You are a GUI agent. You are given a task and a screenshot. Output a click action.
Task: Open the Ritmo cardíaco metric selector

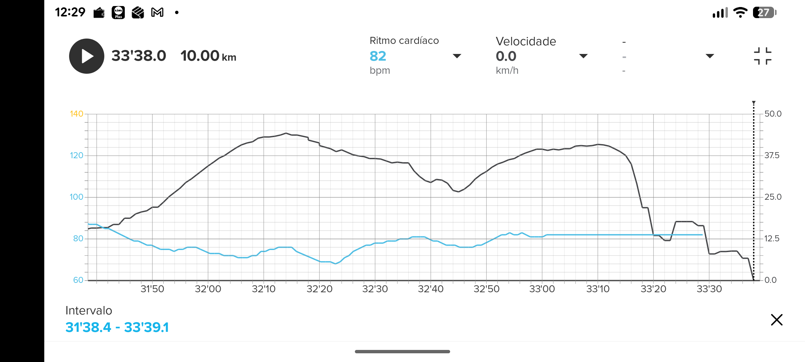457,56
